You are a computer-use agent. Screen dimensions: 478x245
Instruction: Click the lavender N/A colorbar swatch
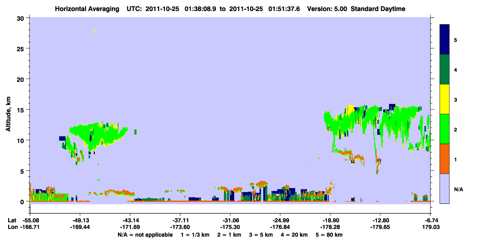point(445,188)
